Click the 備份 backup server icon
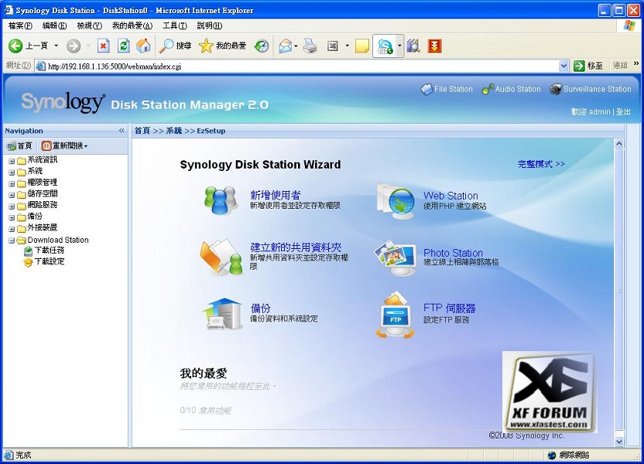The width and height of the screenshot is (644, 464). (222, 314)
